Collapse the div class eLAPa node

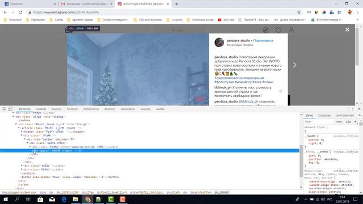[x=27, y=143]
